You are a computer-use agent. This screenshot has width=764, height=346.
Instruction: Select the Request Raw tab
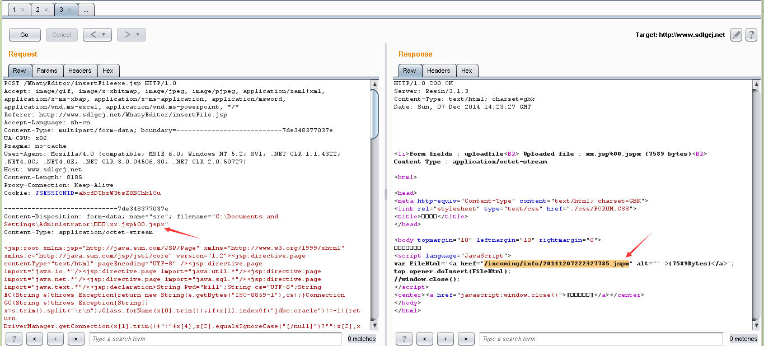pyautogui.click(x=20, y=71)
